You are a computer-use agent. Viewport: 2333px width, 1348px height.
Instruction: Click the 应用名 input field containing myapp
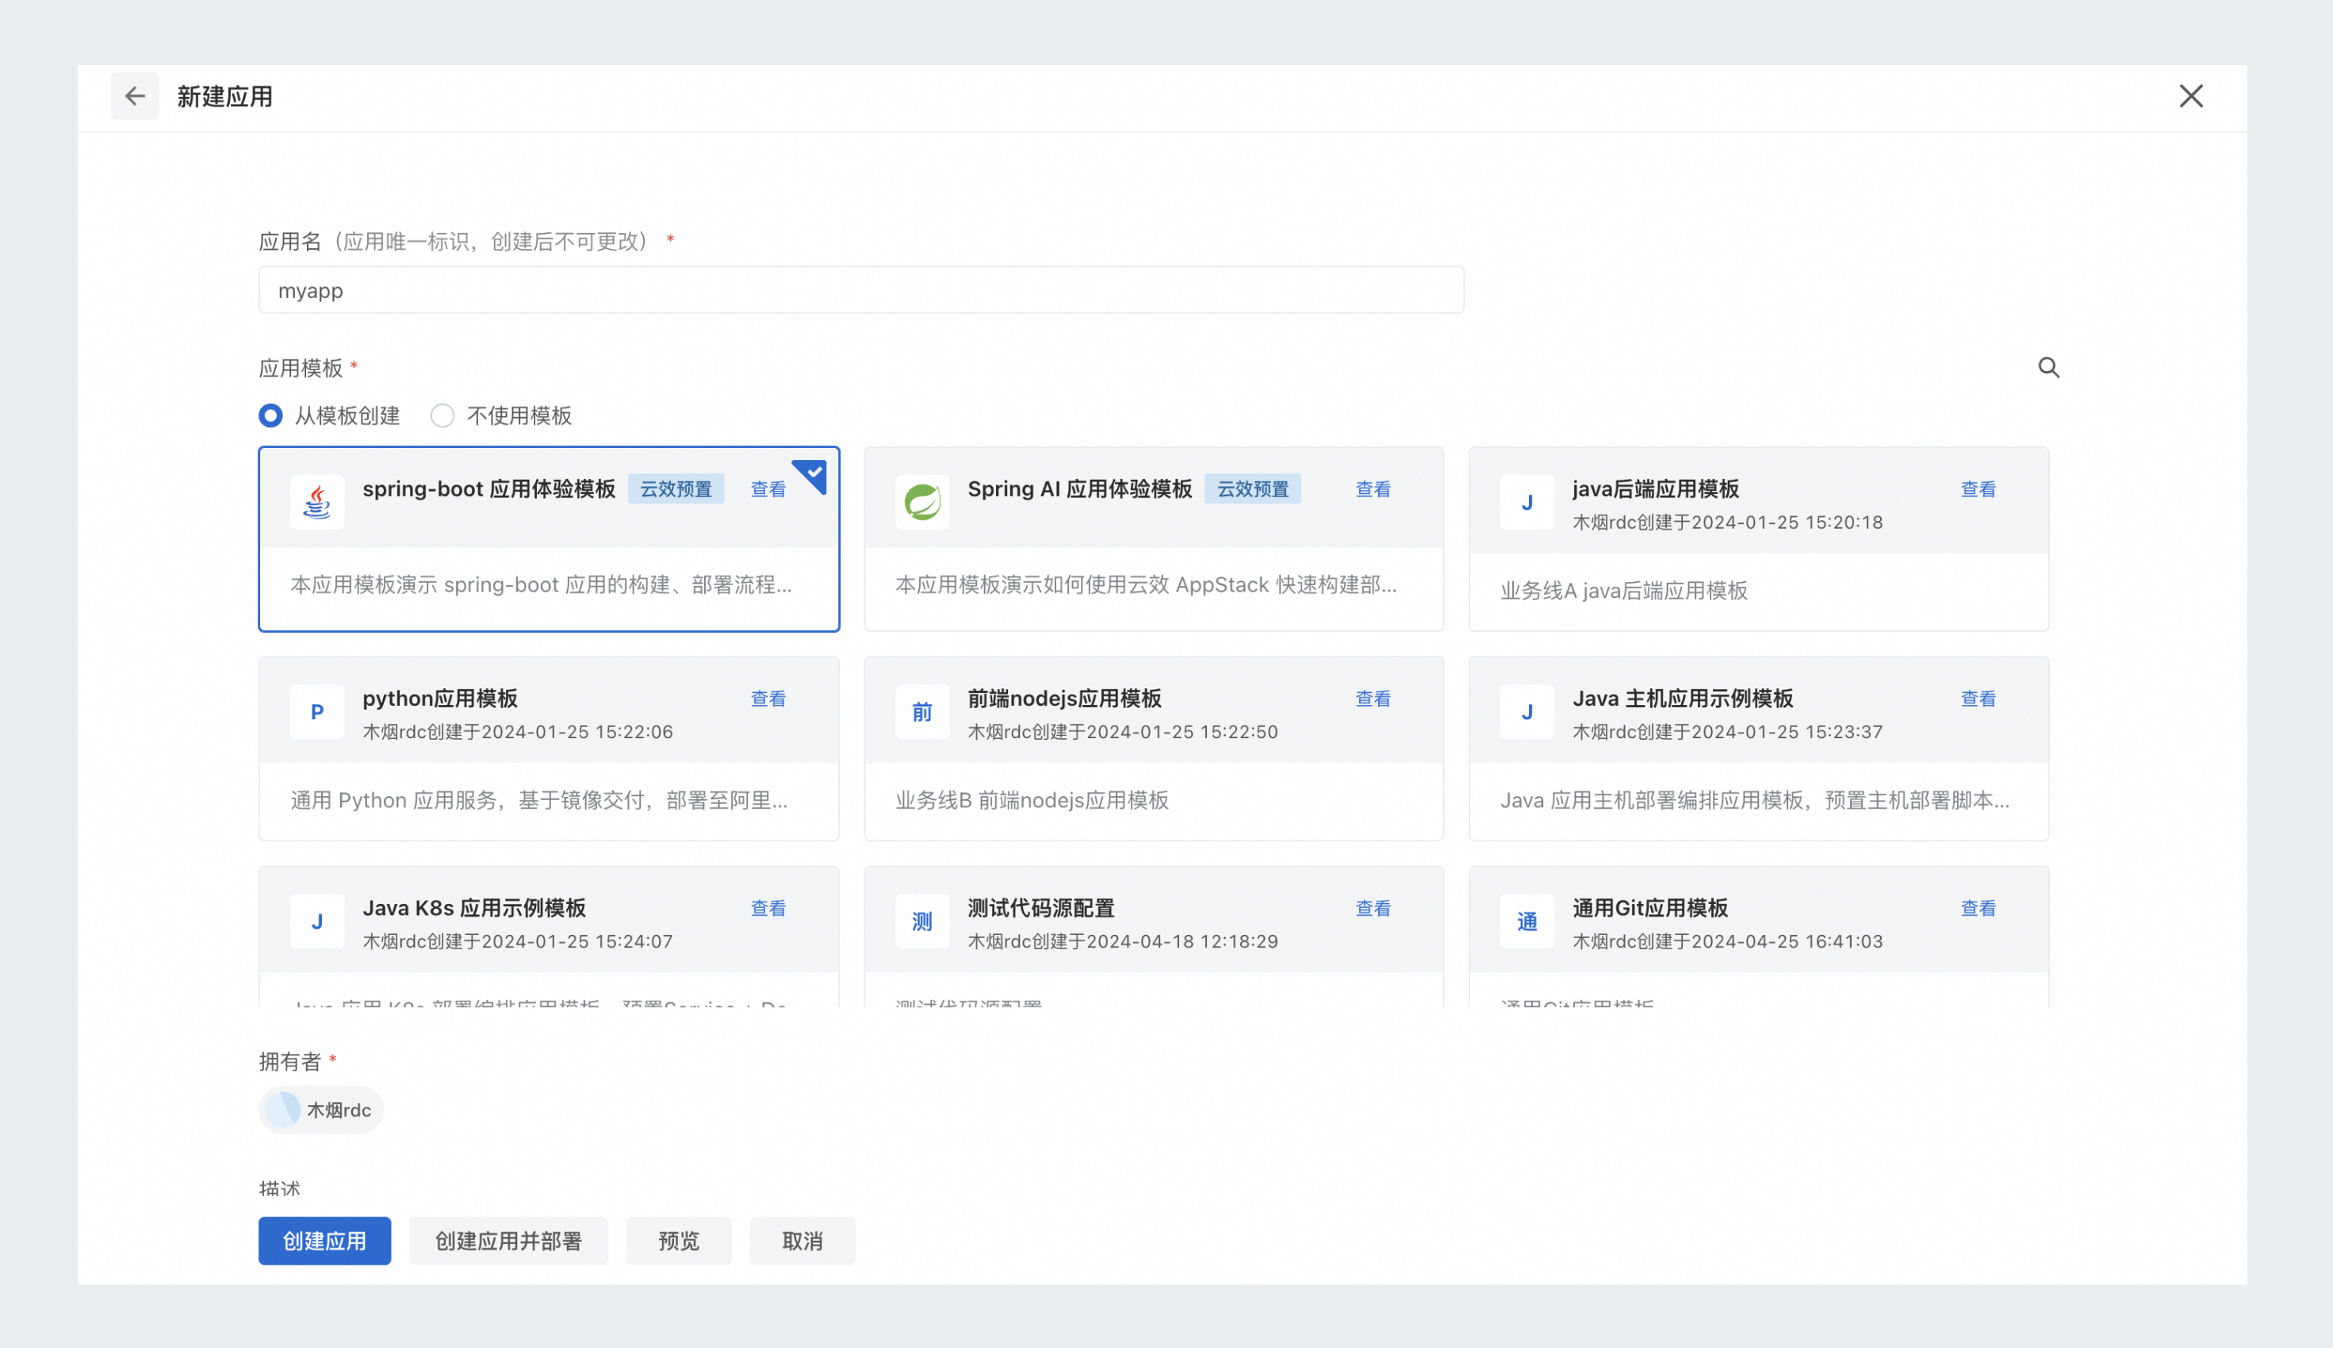[x=861, y=291]
